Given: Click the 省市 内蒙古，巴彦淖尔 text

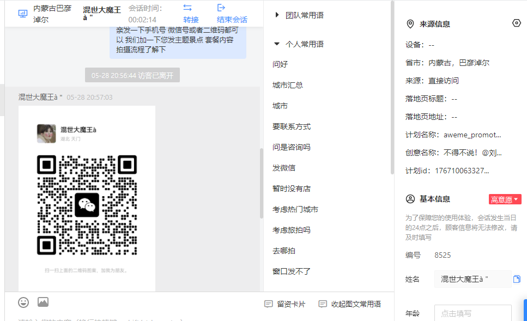Looking at the screenshot, I should pos(447,63).
